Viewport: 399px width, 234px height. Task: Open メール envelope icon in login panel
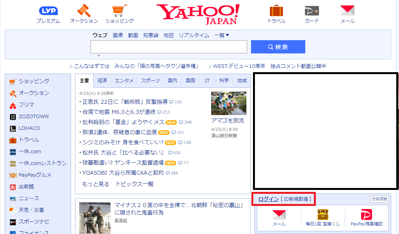tap(279, 214)
